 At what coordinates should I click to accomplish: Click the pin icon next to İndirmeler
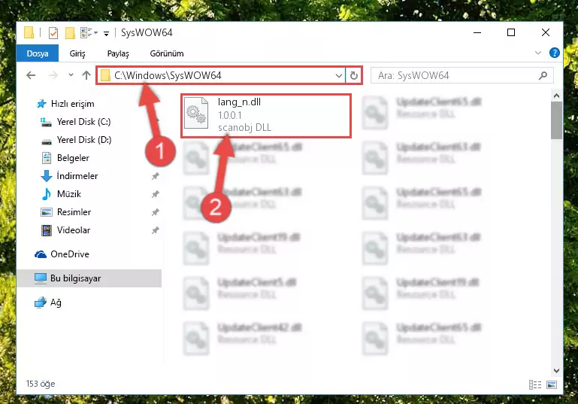pyautogui.click(x=155, y=176)
